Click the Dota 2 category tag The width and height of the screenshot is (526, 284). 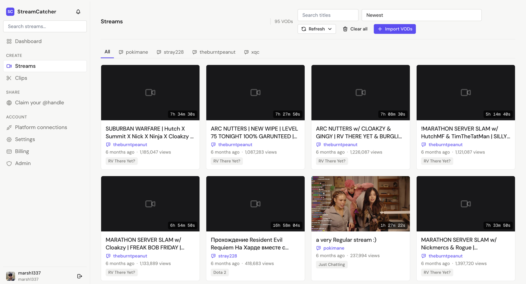click(220, 272)
